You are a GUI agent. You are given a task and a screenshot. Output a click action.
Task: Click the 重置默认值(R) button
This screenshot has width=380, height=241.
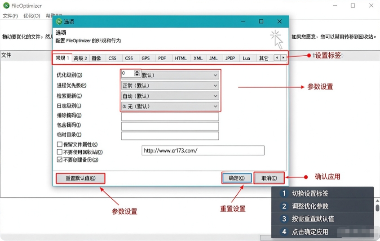pyautogui.click(x=80, y=178)
